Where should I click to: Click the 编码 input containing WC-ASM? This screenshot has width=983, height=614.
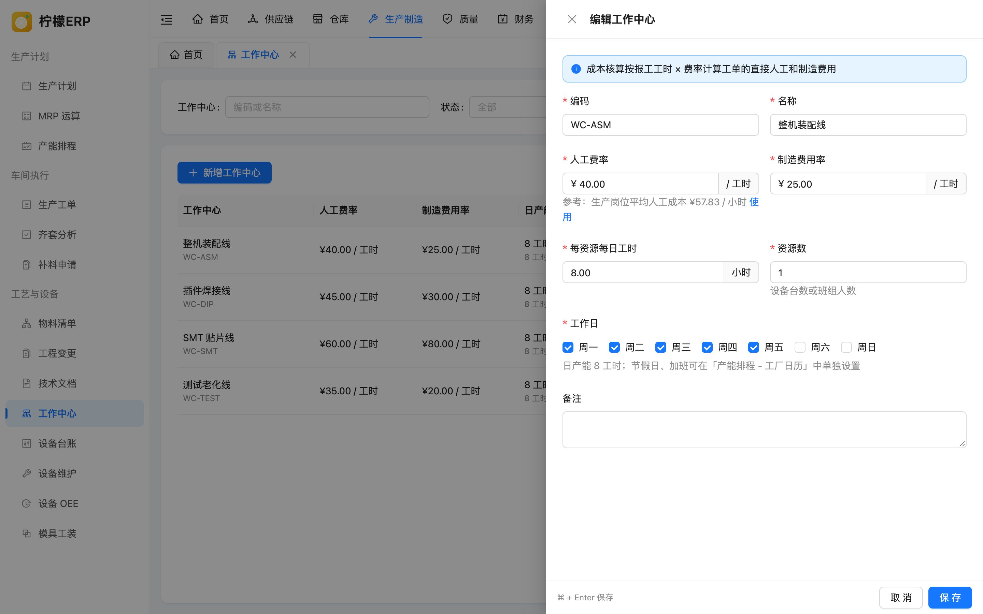[660, 125]
